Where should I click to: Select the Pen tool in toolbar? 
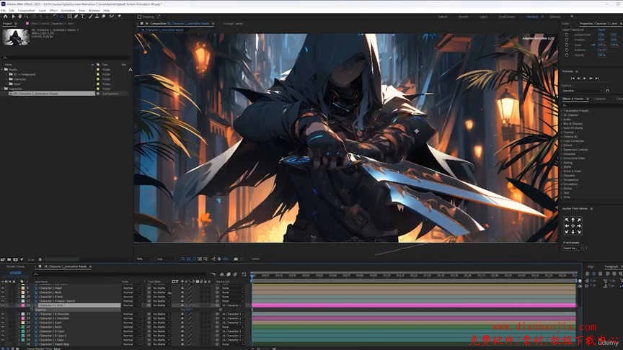click(x=76, y=17)
